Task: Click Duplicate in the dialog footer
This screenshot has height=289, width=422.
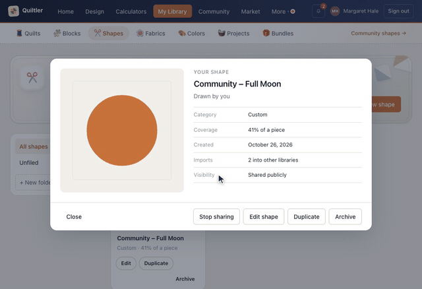Action: tap(306, 217)
